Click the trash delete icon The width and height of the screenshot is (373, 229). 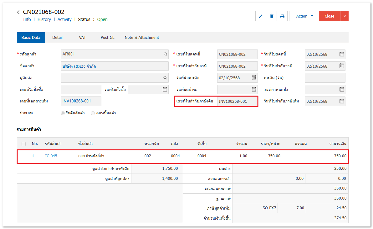[x=272, y=16]
